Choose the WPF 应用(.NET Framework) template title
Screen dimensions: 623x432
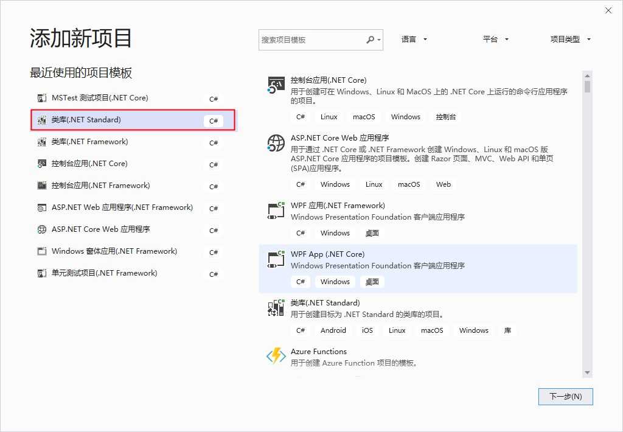coord(338,206)
